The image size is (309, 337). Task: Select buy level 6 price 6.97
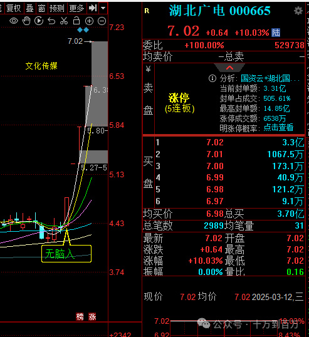[x=215, y=201]
